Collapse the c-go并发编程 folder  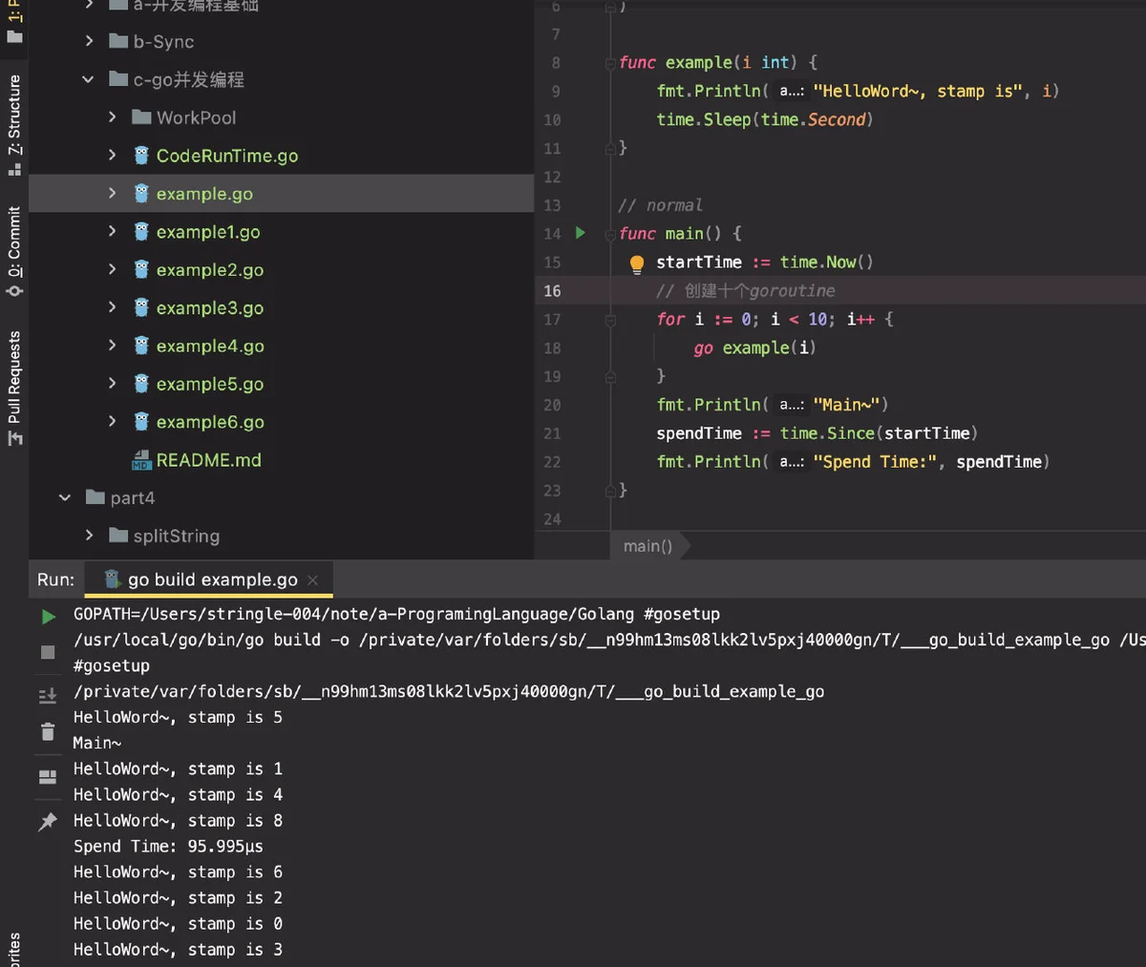(89, 79)
